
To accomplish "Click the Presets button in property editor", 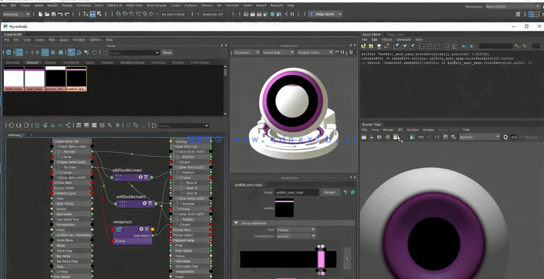I will [329, 193].
